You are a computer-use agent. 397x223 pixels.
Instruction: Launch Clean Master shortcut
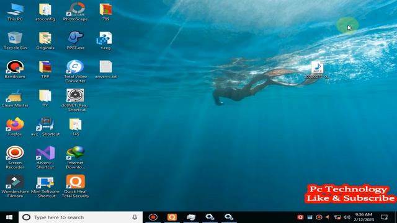click(15, 98)
